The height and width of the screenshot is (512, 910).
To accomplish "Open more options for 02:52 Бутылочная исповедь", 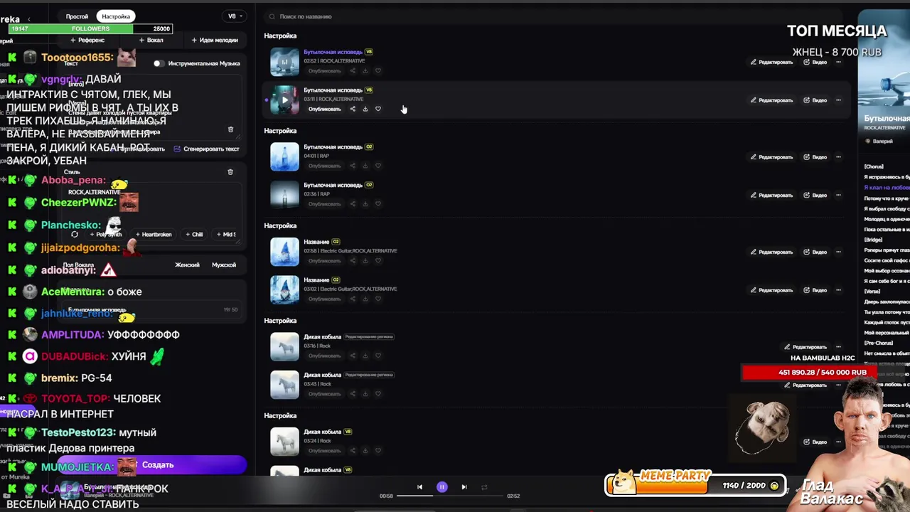I will pyautogui.click(x=838, y=62).
